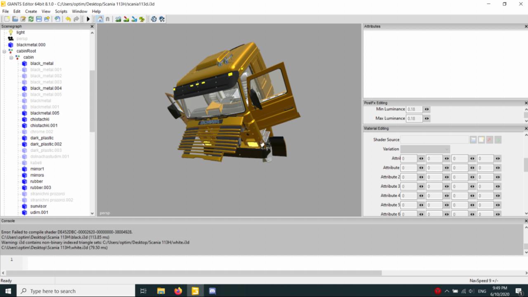Image resolution: width=528 pixels, height=297 pixels.
Task: Collapse the cabinRoot tree node
Action: coord(4,51)
